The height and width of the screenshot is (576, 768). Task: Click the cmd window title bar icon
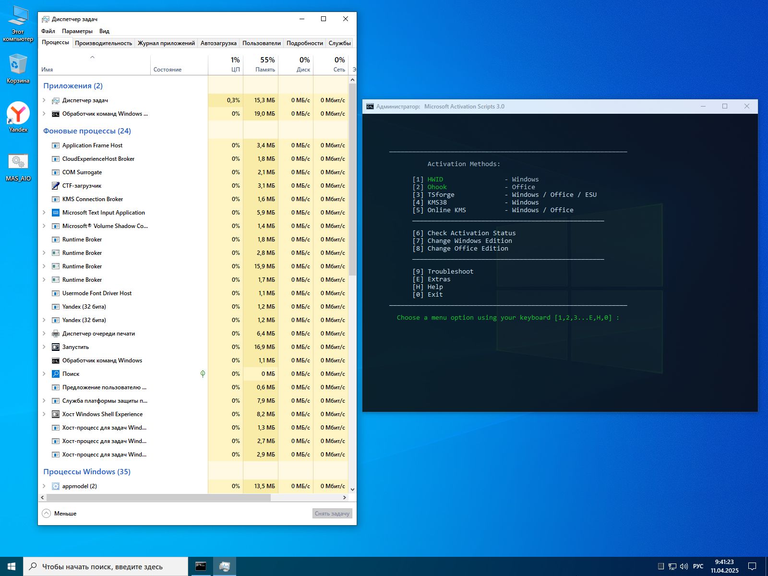[370, 107]
